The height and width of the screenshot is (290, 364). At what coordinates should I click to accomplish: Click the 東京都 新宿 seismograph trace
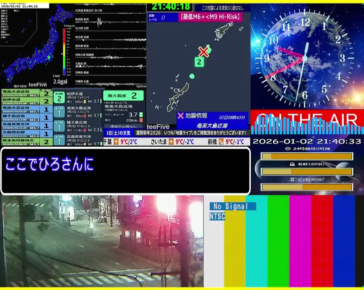click(111, 48)
